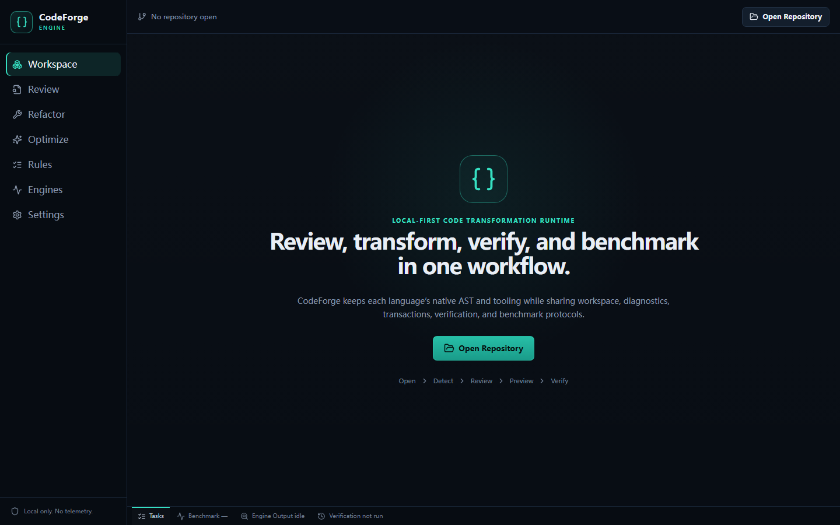Open Settings from the sidebar
Screen dimensions: 840x525
tap(63, 215)
